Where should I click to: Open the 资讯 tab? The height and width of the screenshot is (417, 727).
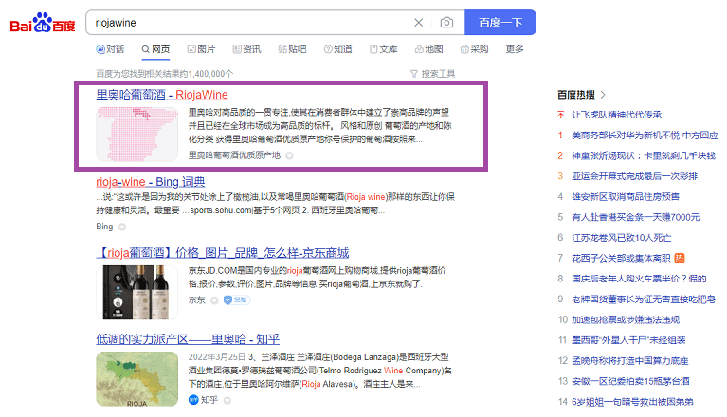point(246,49)
